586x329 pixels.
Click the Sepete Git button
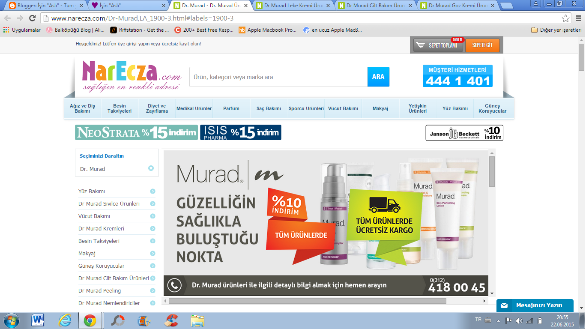pos(482,45)
